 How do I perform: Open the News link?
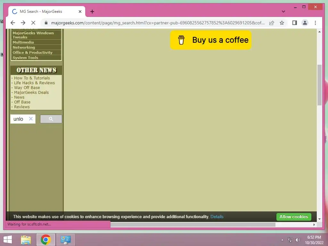point(19,97)
